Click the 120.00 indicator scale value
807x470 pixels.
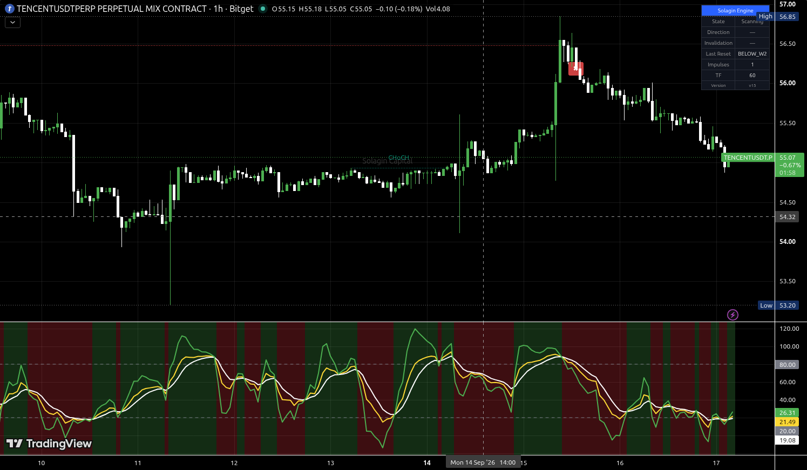tap(789, 329)
